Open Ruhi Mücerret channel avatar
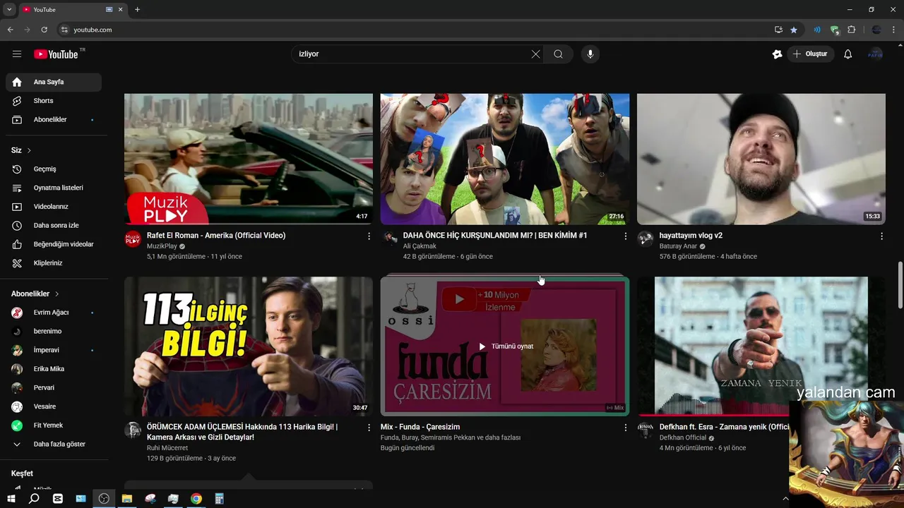 coord(133,430)
